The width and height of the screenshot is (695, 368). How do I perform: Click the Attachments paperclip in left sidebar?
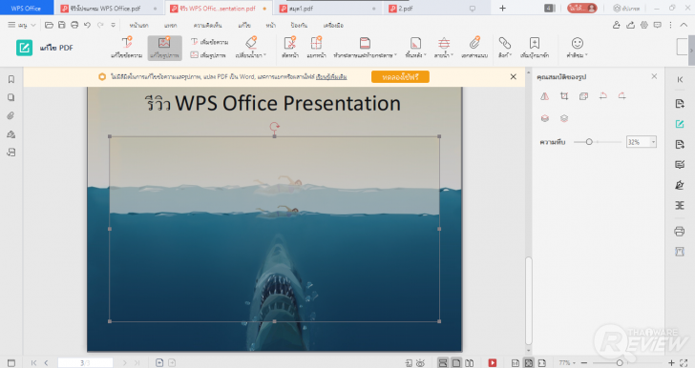pyautogui.click(x=11, y=116)
